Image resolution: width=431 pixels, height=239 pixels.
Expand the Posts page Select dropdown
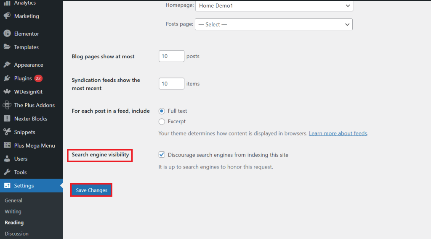point(274,24)
